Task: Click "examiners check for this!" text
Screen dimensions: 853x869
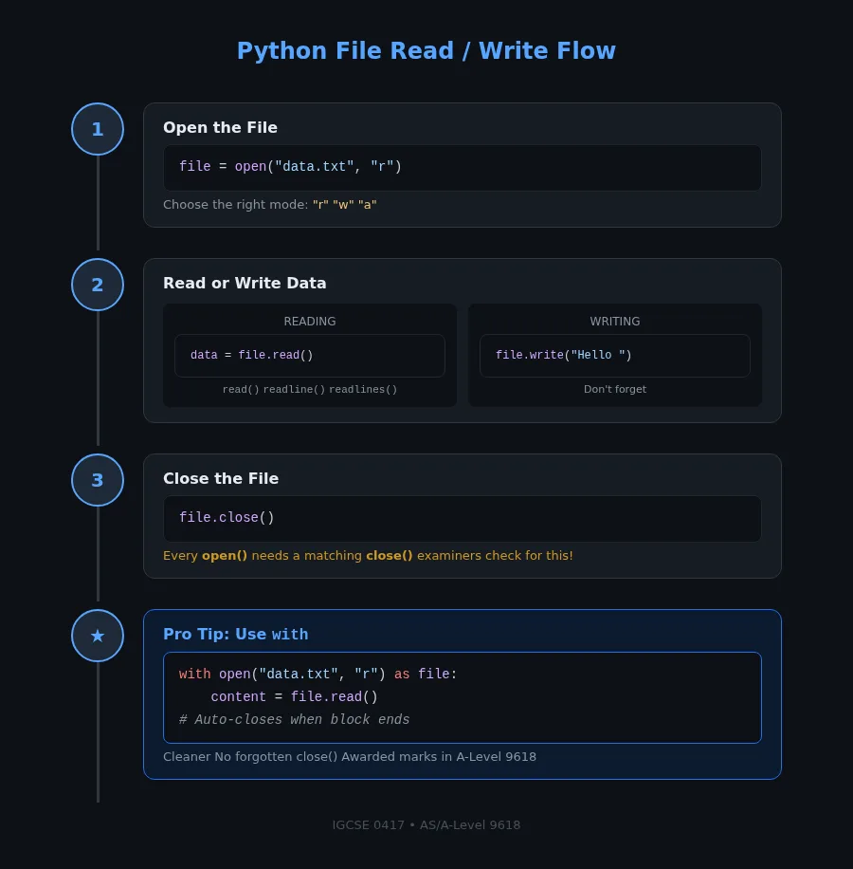Action: pyautogui.click(x=495, y=555)
